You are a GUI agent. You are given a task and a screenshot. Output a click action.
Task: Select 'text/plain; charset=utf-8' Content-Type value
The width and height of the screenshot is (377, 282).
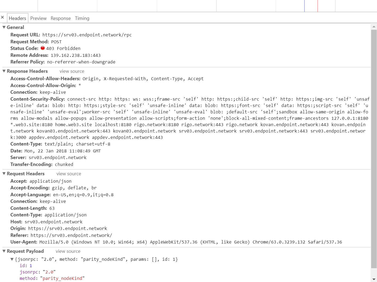(77, 144)
